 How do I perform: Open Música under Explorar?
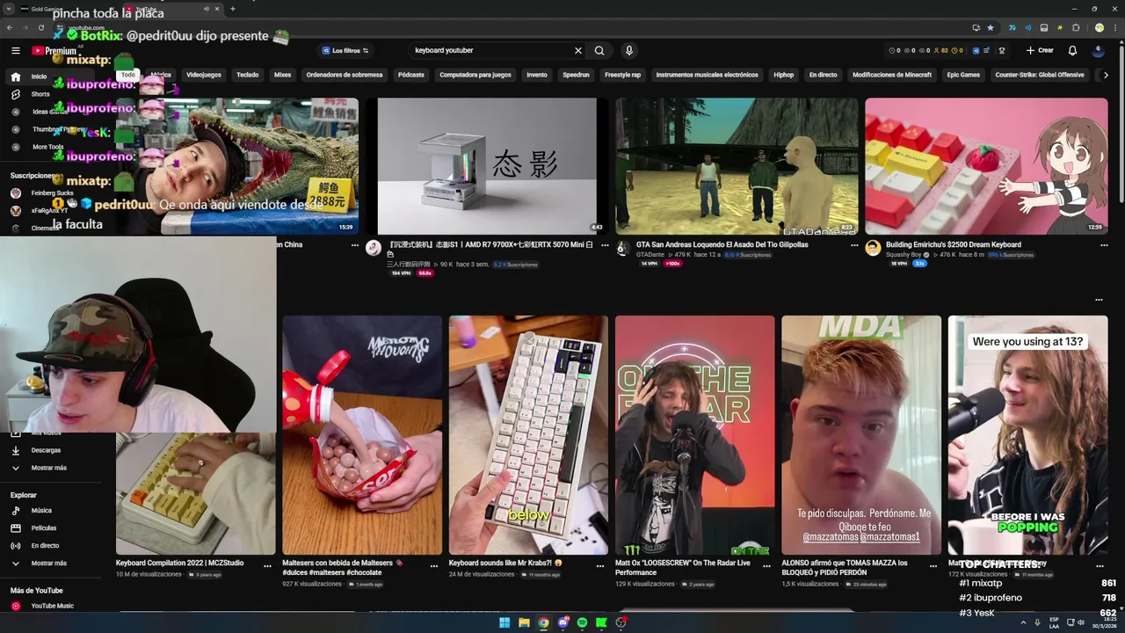click(x=41, y=511)
